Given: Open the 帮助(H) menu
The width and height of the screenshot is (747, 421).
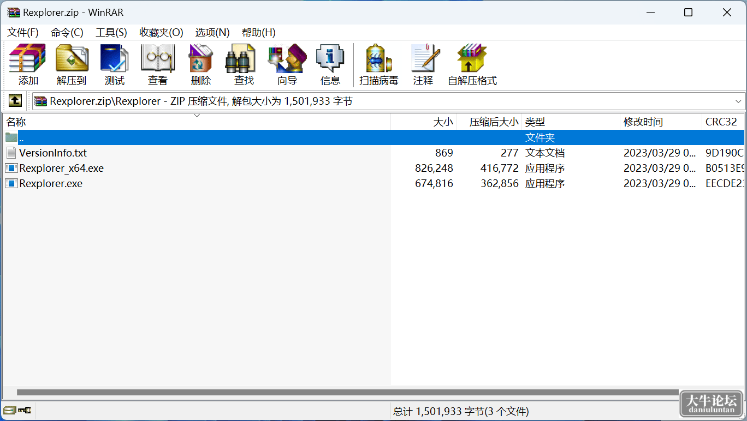Looking at the screenshot, I should (259, 33).
